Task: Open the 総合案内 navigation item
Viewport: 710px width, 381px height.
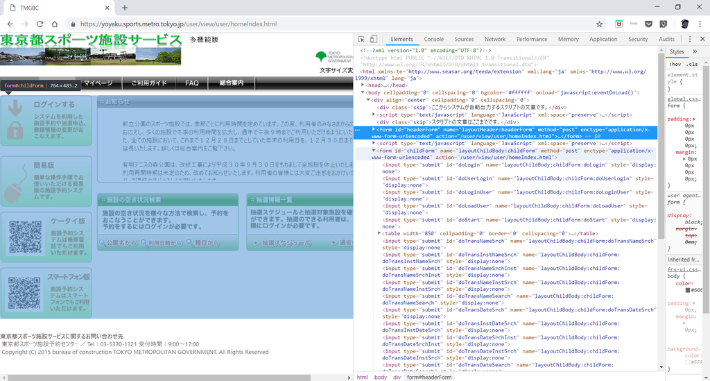Action: click(232, 83)
